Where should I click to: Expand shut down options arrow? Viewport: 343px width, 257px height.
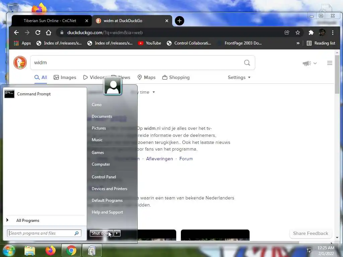(117, 233)
